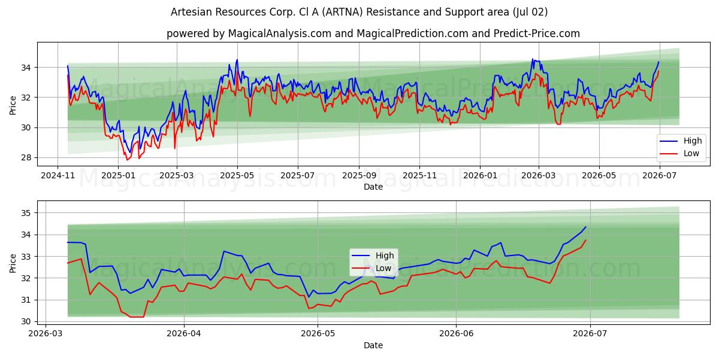Click the '2025-09' date tick on the top chart

click(359, 175)
